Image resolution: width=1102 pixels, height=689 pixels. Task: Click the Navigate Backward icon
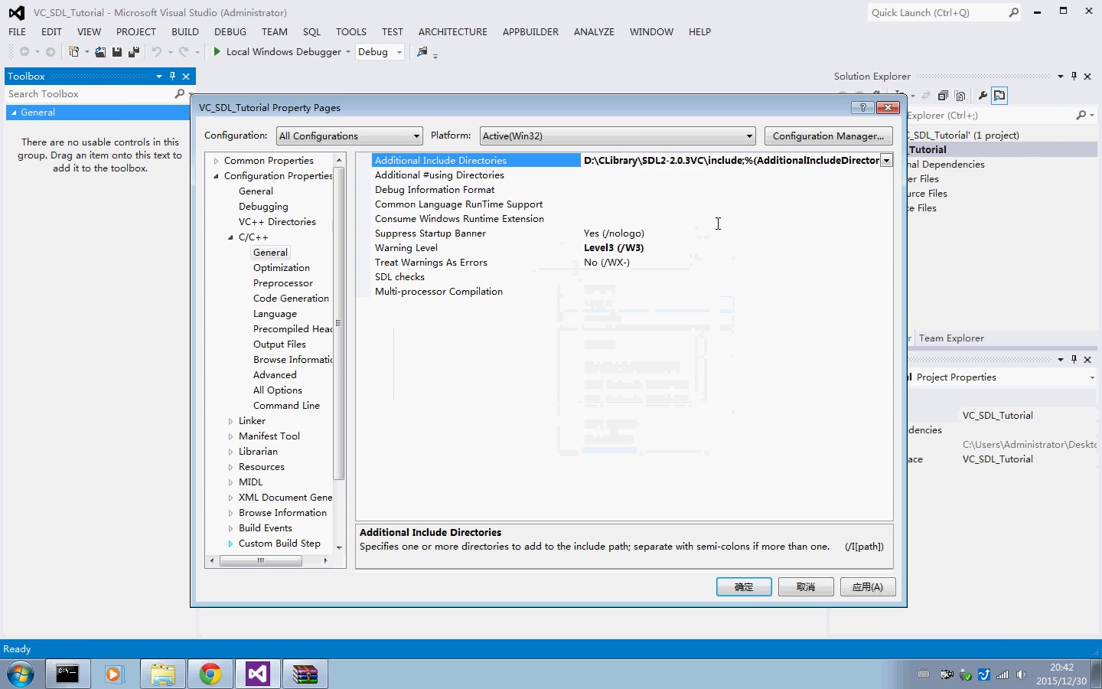pos(24,52)
